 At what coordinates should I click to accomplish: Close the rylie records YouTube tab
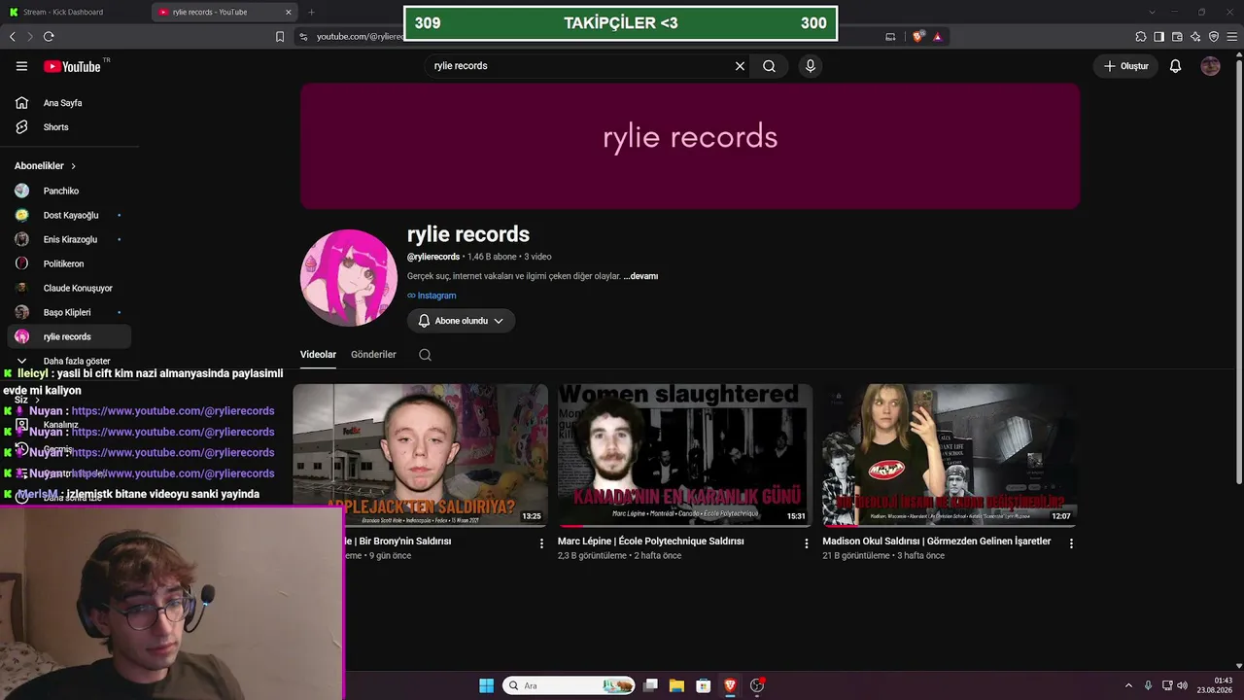(288, 12)
